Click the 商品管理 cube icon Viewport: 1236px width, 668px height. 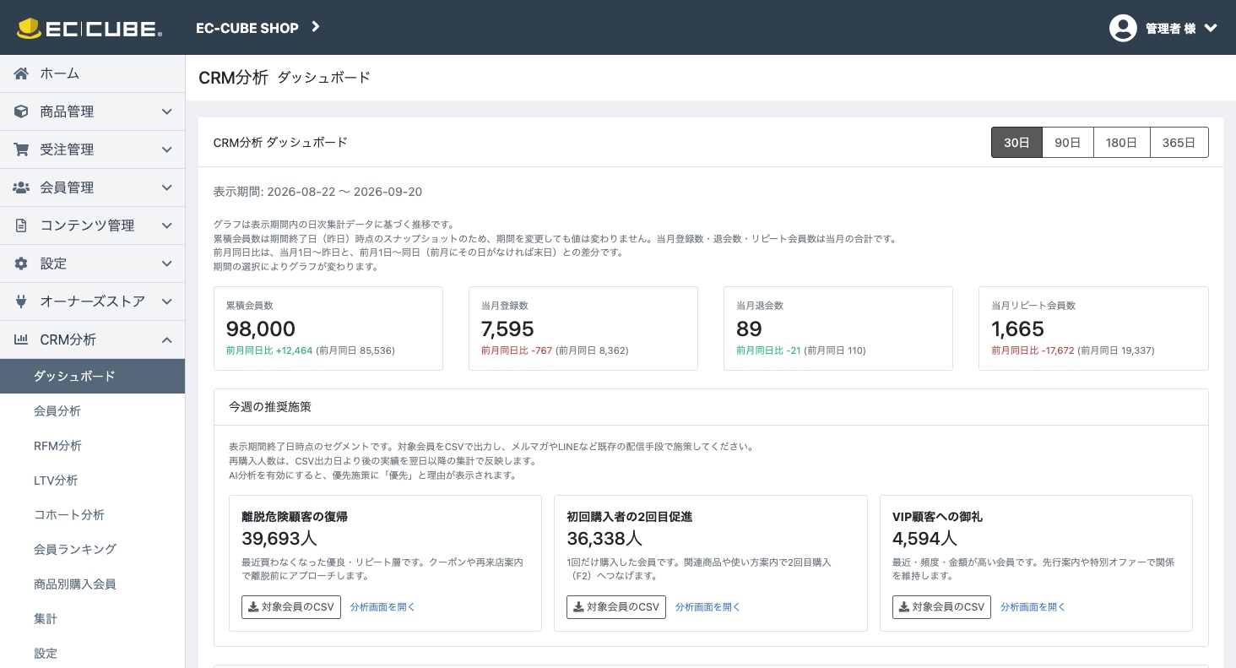[x=21, y=111]
